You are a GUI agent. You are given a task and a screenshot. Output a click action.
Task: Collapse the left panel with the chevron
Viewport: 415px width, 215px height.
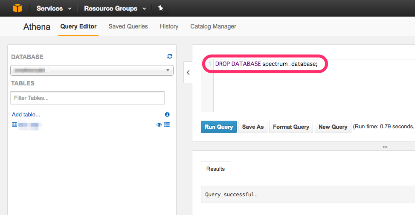(188, 72)
